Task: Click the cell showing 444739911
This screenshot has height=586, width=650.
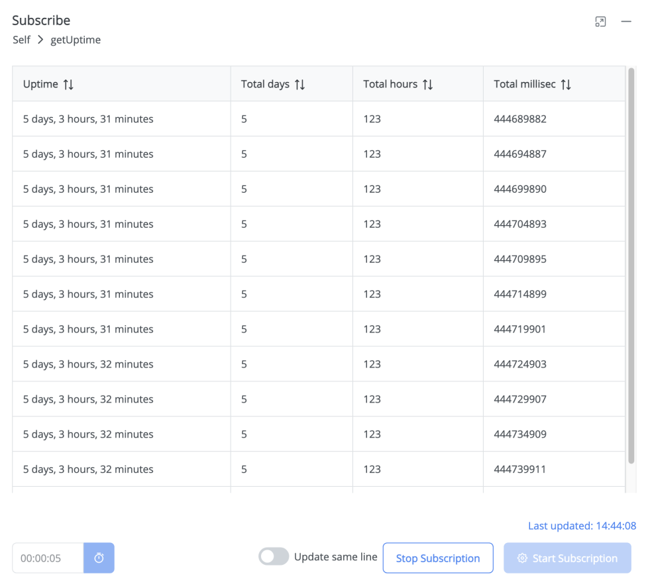Action: coord(519,469)
